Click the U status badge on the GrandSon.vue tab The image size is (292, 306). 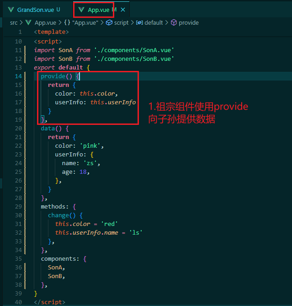point(58,10)
